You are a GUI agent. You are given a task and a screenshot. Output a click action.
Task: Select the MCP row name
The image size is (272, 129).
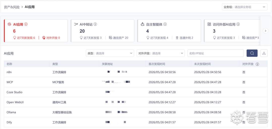point(10,82)
